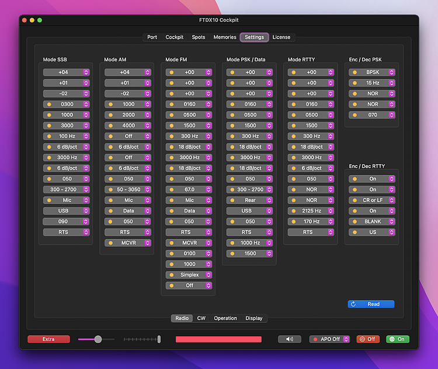This screenshot has height=369, width=438.
Task: Switch to the Display sub-tab
Action: pyautogui.click(x=253, y=318)
